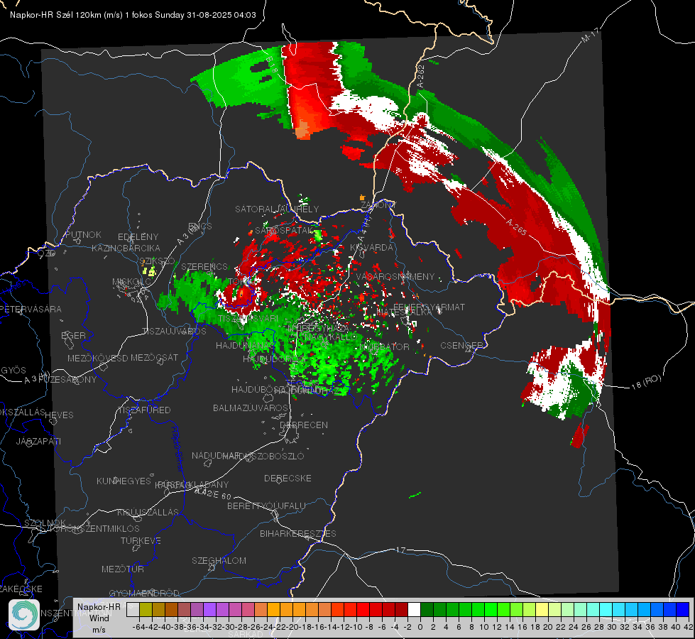Click the SZIKSZÓ label
Viewport: 695px width, 639px height.
click(158, 261)
